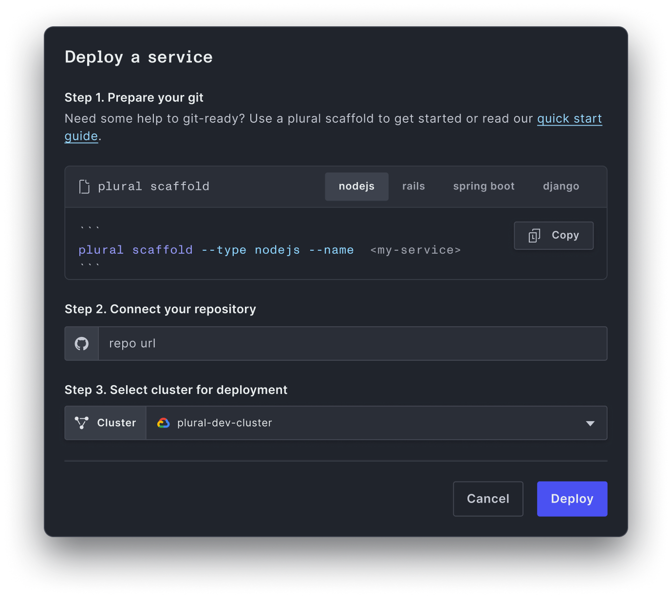Click the guide link text
Image resolution: width=671 pixels, height=597 pixels.
(x=81, y=136)
